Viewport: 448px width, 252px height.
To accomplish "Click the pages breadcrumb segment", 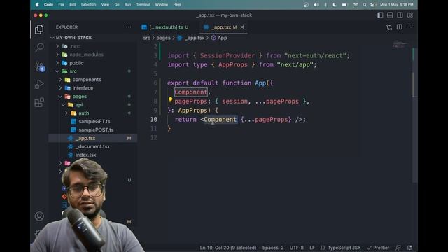I will point(163,38).
